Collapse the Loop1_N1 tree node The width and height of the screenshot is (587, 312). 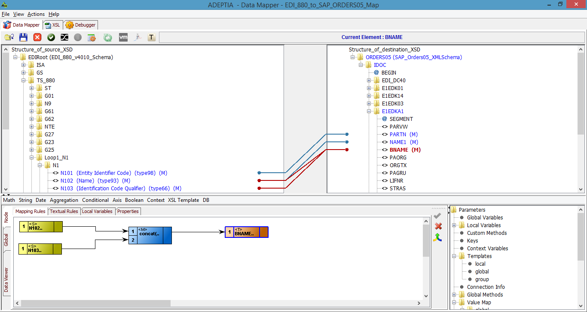pyautogui.click(x=32, y=158)
